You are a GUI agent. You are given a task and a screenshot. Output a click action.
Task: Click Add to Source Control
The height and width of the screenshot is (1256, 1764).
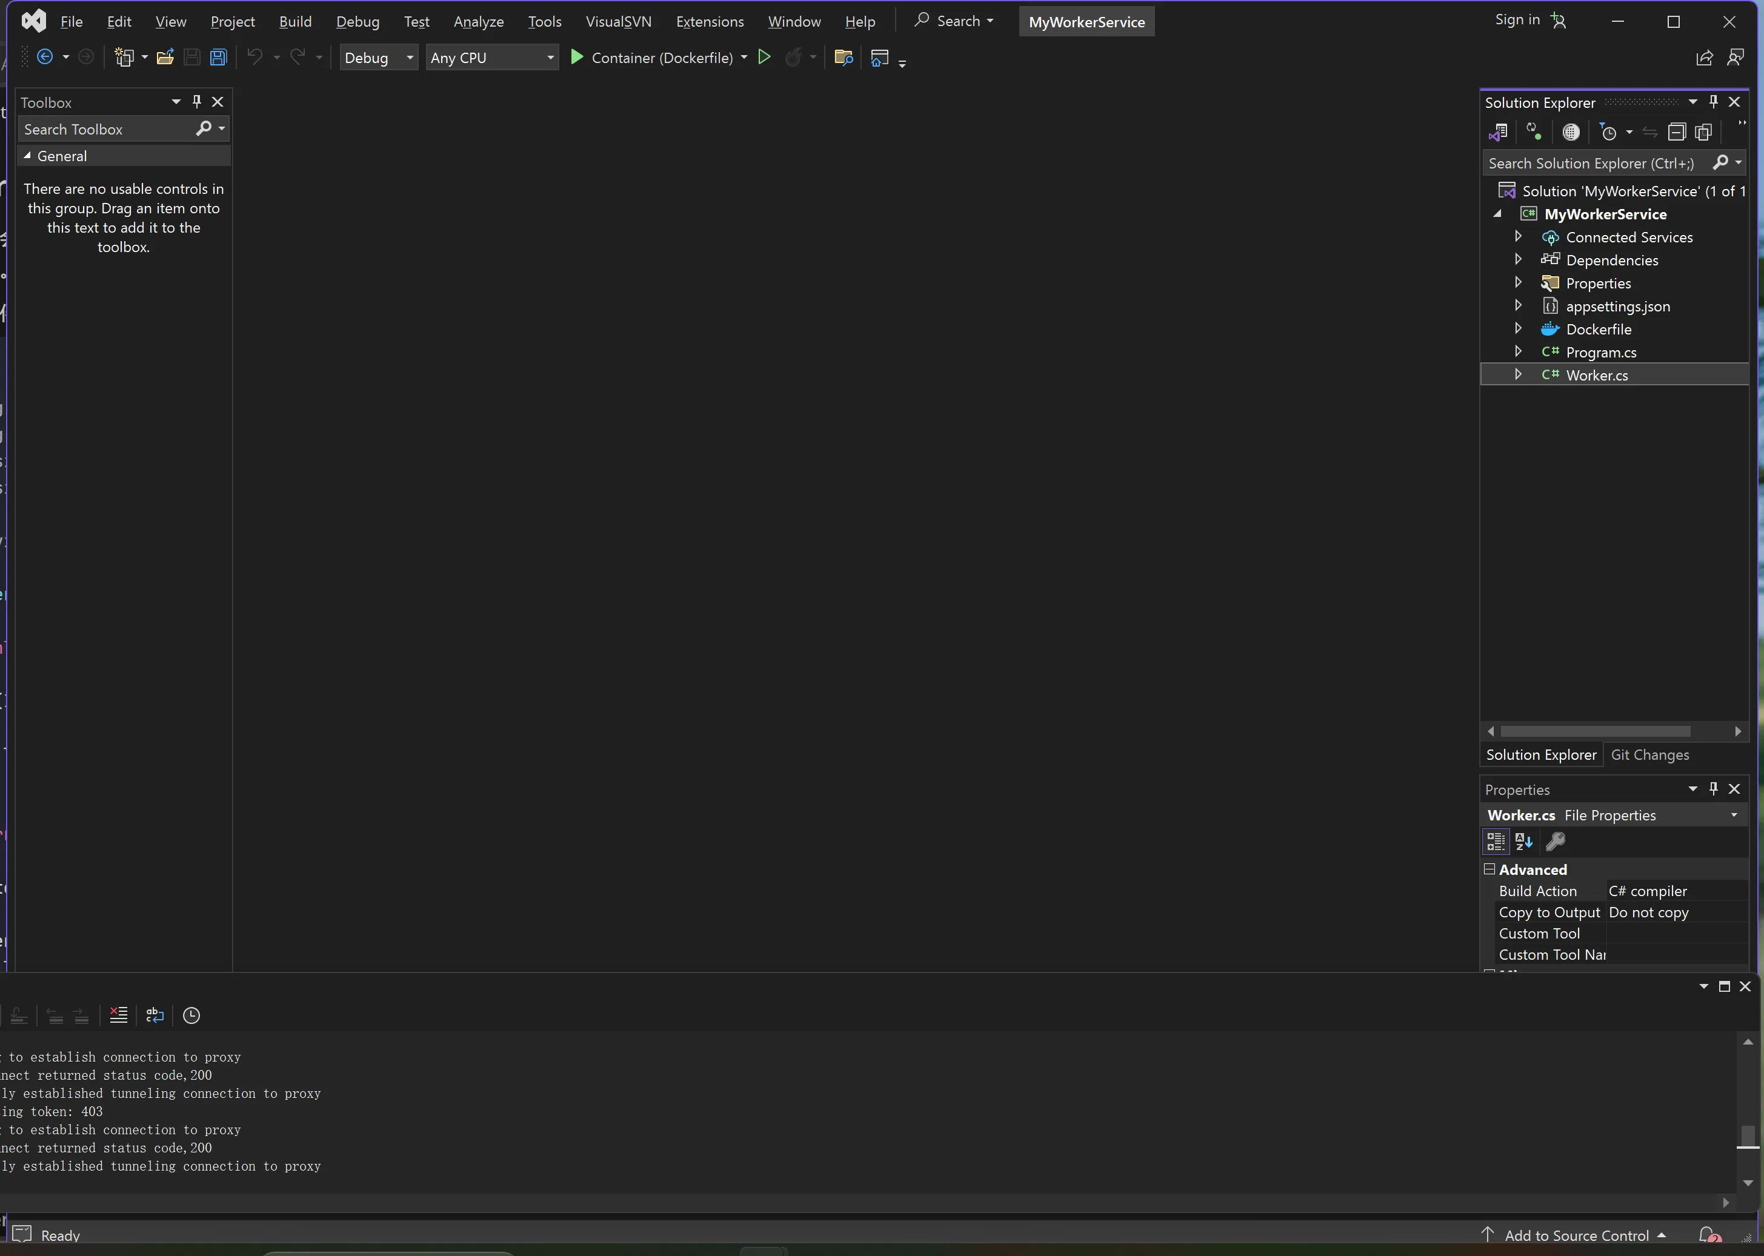tap(1576, 1235)
